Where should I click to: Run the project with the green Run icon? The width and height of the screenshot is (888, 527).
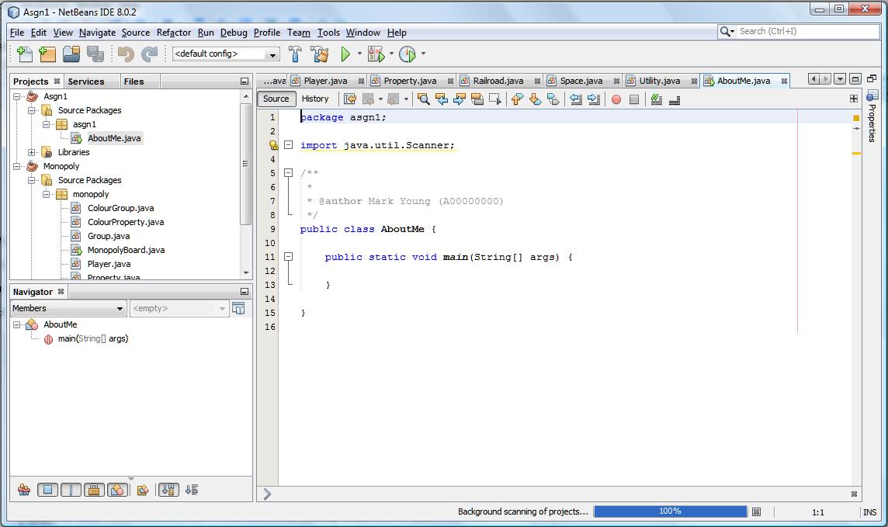(x=346, y=54)
